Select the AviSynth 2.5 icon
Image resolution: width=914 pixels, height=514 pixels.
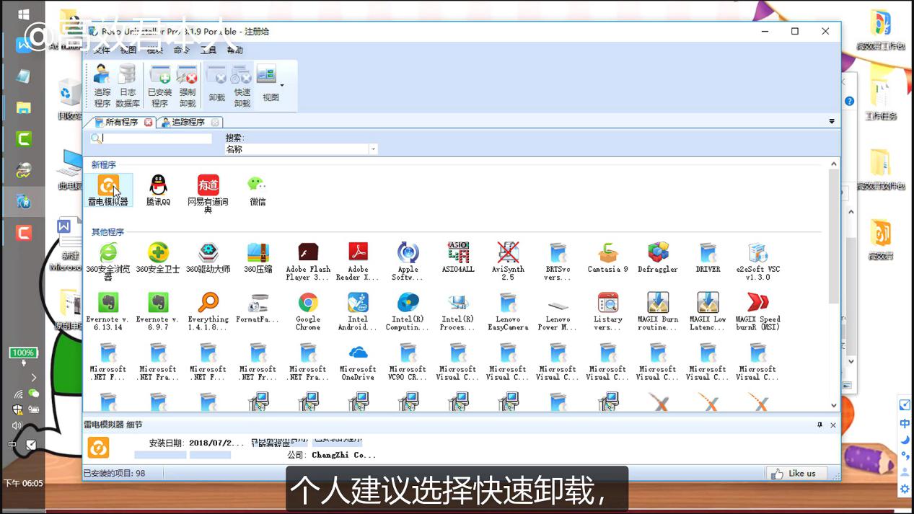(x=508, y=261)
